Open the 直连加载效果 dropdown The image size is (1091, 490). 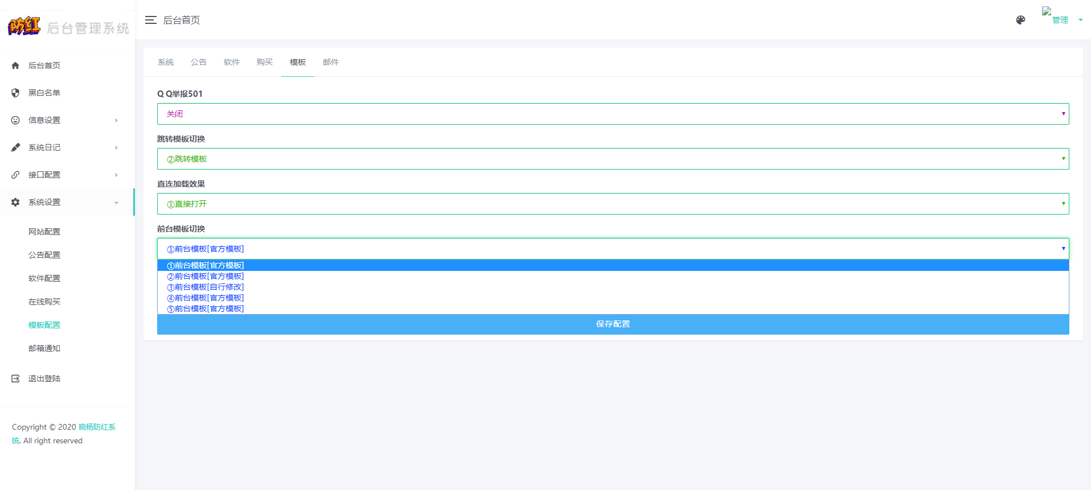[x=613, y=204]
